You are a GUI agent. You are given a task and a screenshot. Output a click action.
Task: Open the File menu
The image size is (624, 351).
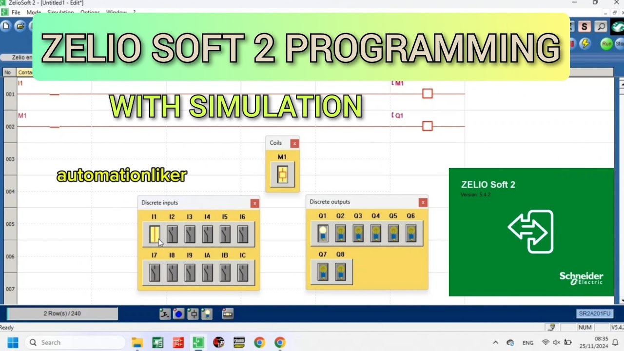tap(16, 12)
